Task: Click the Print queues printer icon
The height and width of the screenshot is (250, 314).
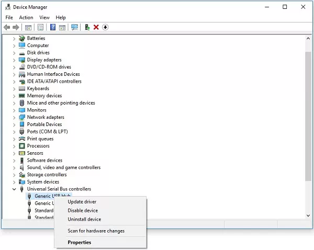Action: pos(22,139)
